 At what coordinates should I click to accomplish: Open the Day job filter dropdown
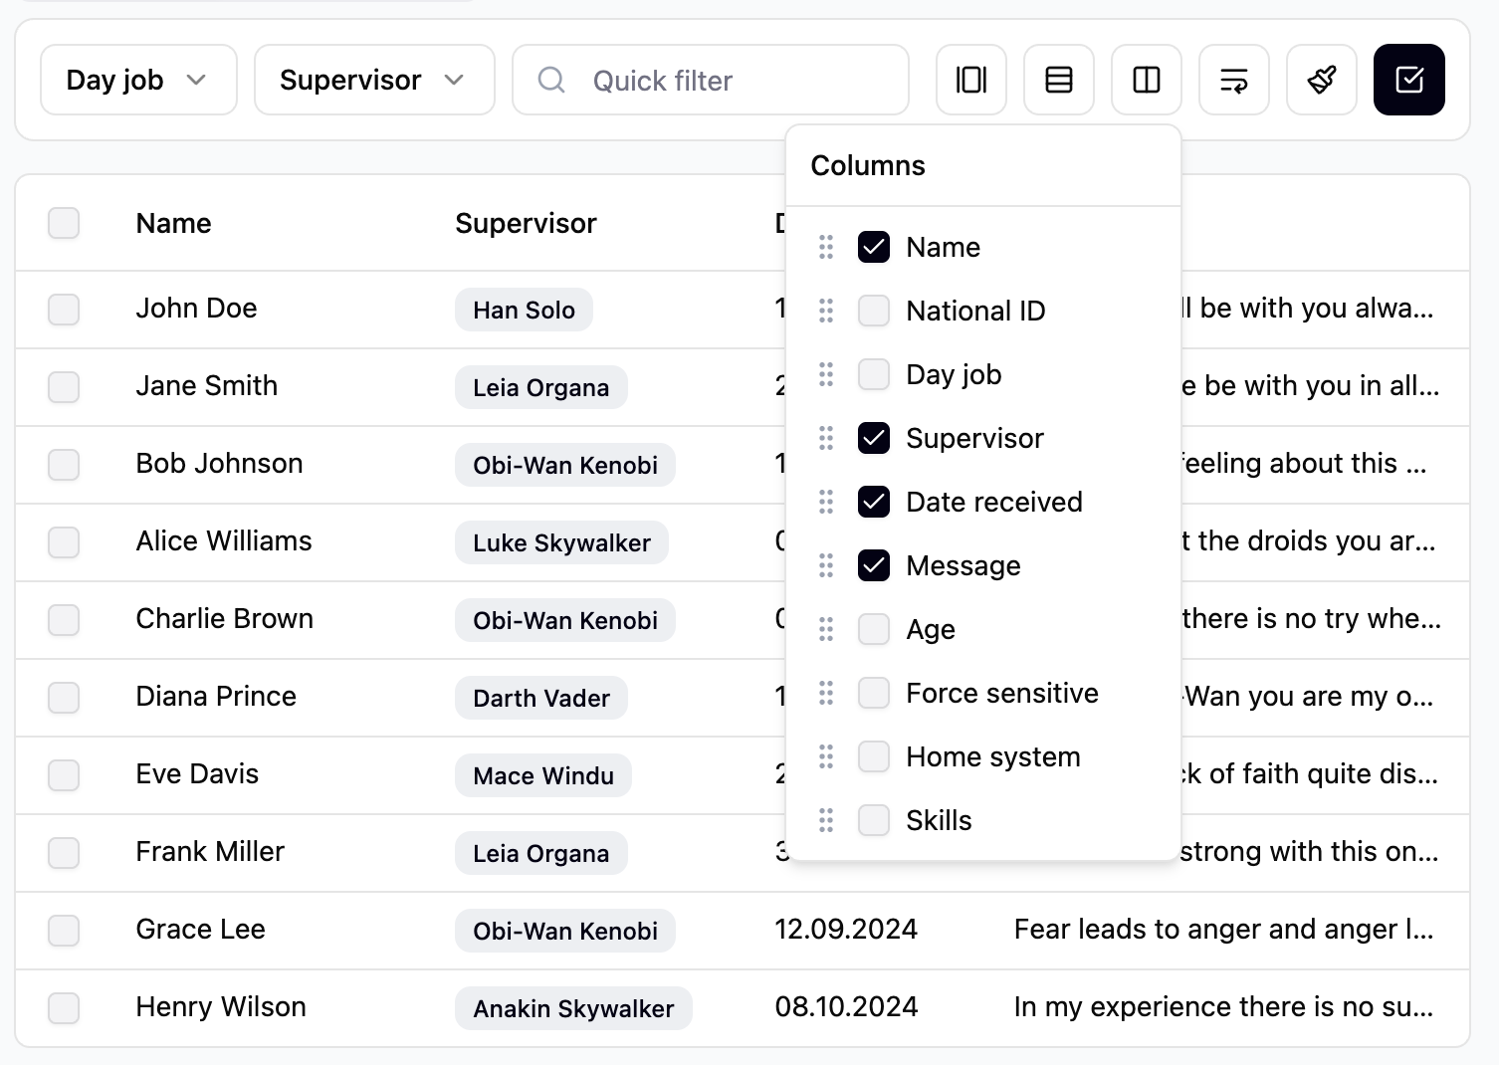click(137, 80)
